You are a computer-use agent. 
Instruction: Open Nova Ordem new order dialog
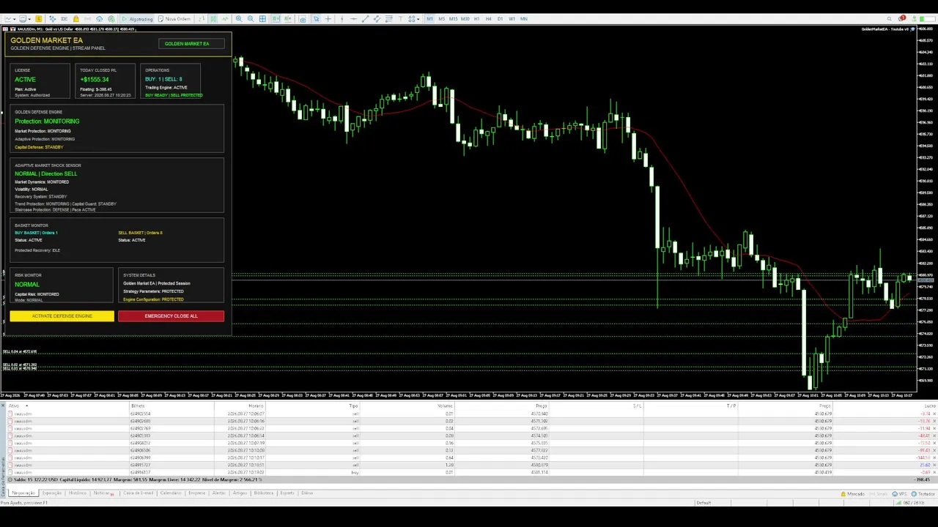pyautogui.click(x=174, y=18)
